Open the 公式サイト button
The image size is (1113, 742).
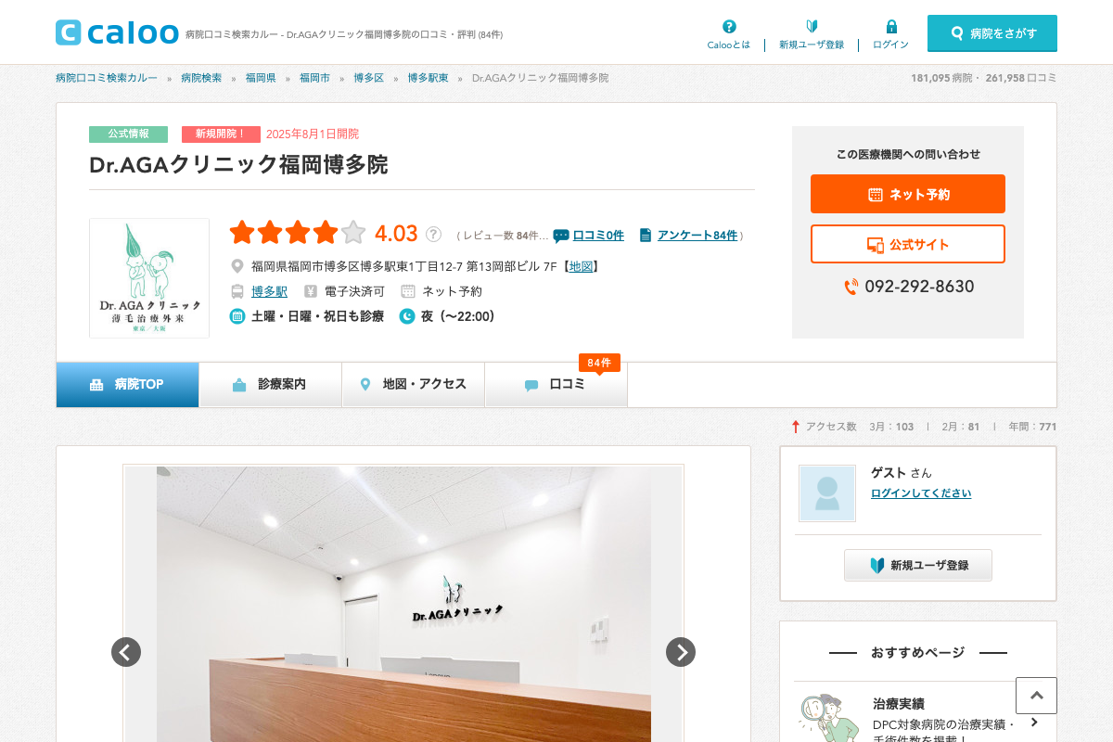(x=907, y=243)
